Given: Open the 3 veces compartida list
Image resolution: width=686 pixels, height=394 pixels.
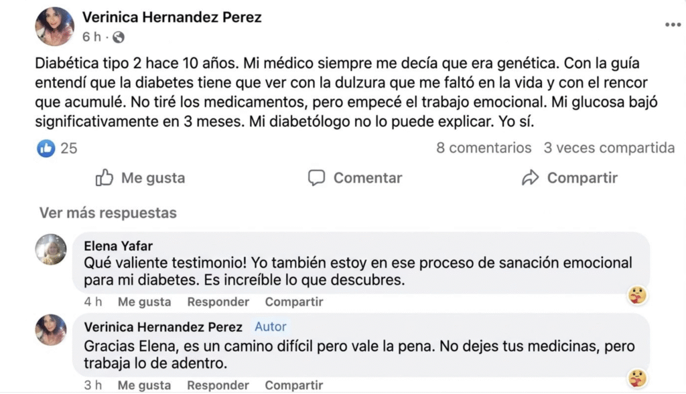Looking at the screenshot, I should [x=608, y=148].
